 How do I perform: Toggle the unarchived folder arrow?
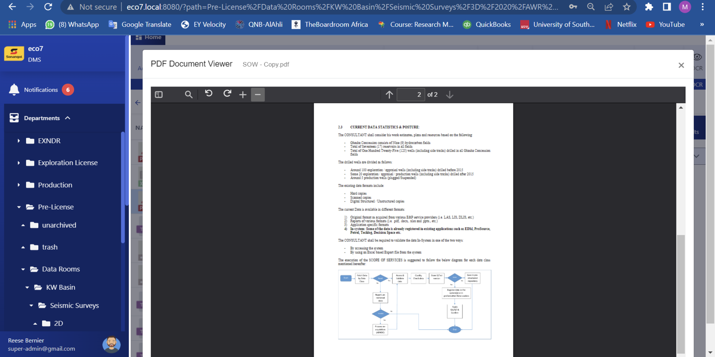pos(23,225)
